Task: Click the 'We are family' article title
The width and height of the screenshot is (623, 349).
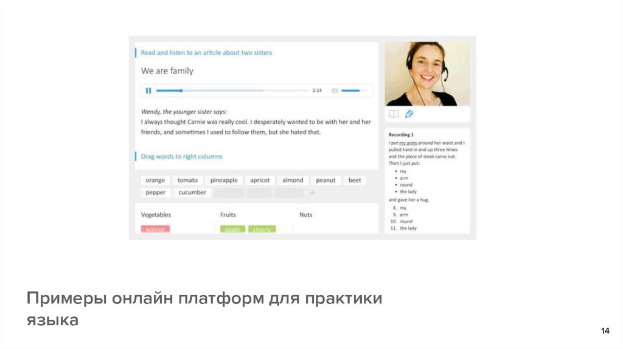Action: 167,71
